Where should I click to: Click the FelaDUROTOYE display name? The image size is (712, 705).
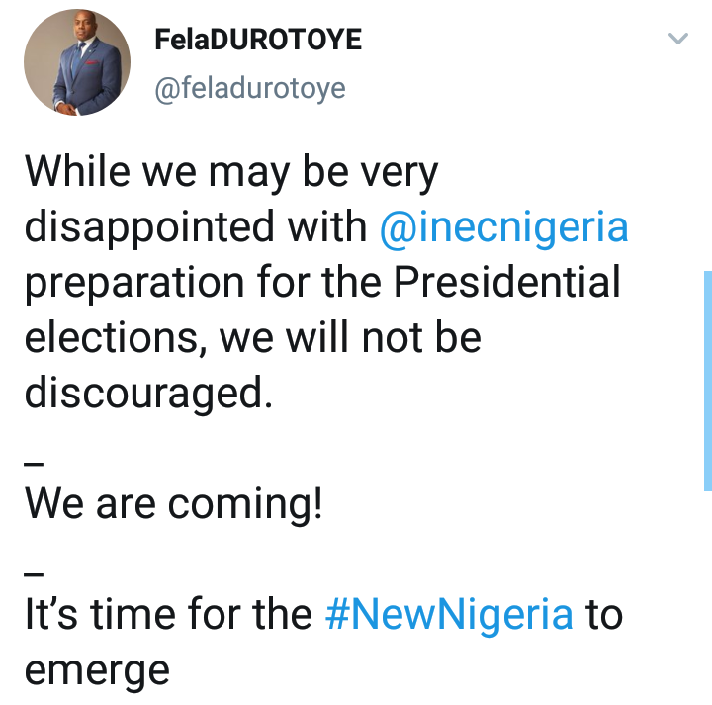point(258,42)
